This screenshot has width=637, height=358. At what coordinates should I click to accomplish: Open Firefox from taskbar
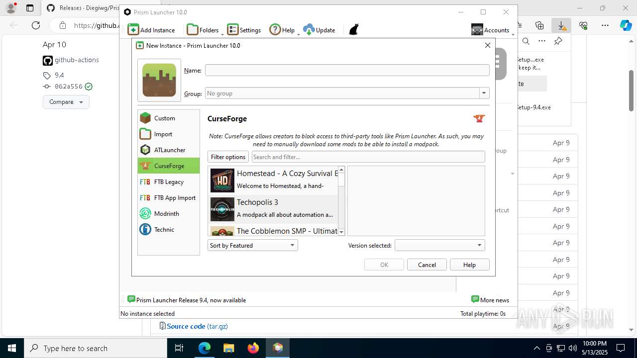[253, 348]
